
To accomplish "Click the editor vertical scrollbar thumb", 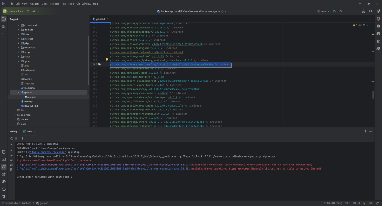I will click(373, 95).
